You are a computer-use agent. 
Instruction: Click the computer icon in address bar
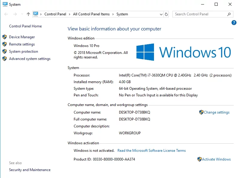click(x=36, y=14)
